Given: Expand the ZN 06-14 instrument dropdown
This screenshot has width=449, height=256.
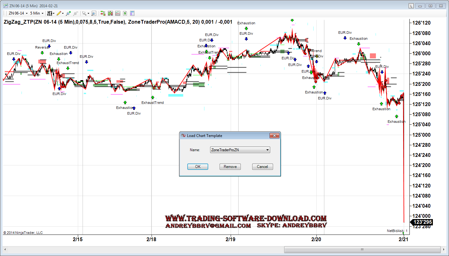Looking at the screenshot, I should (18, 13).
